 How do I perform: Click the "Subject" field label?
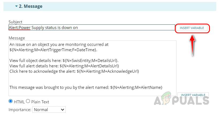[16, 22]
